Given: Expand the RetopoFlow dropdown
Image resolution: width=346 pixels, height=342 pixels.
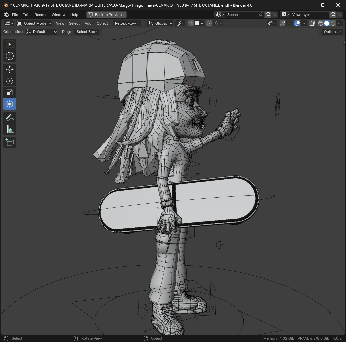Looking at the screenshot, I should click(127, 23).
